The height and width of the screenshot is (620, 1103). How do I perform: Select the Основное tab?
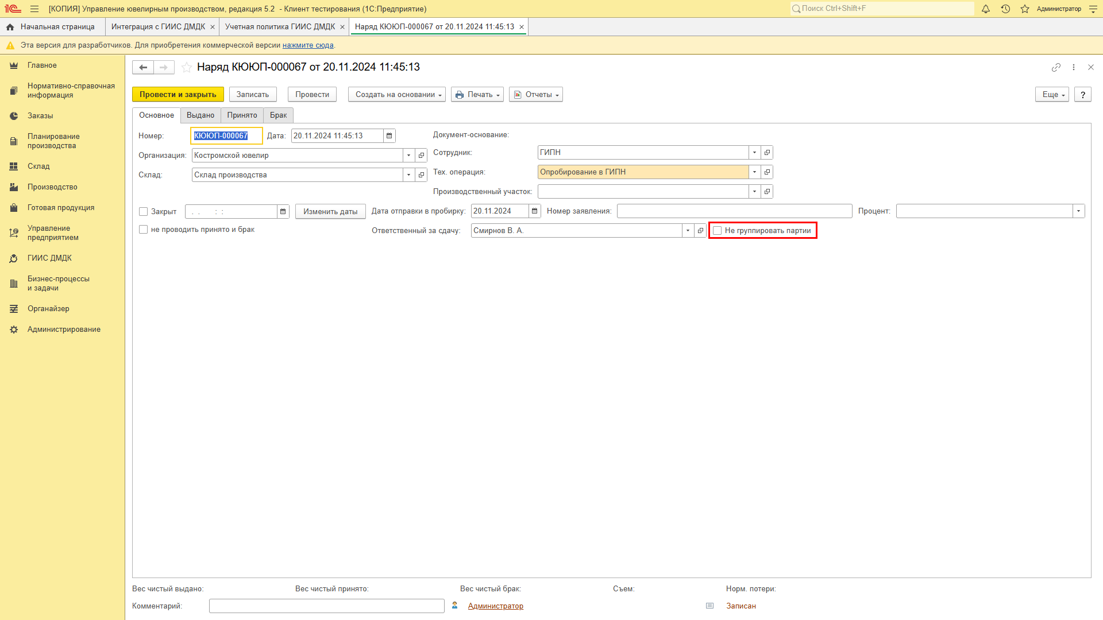pyautogui.click(x=156, y=115)
